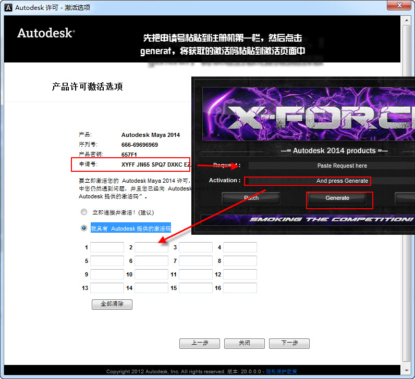Click the serial number 666-69696969

coord(140,145)
